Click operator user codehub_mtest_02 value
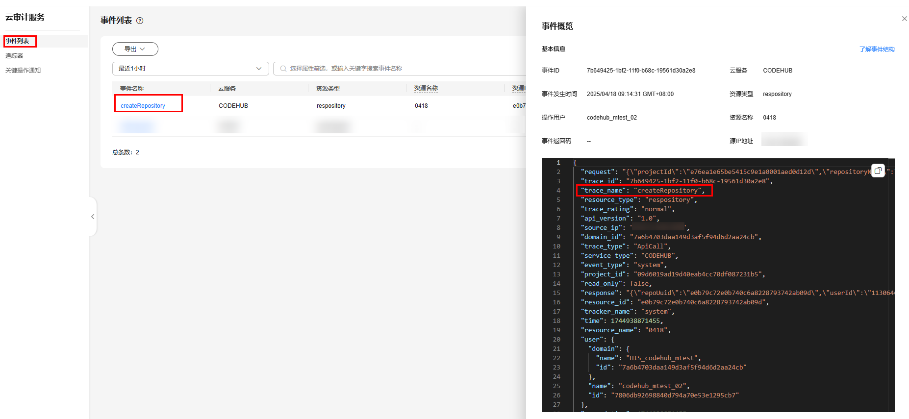 (x=612, y=118)
